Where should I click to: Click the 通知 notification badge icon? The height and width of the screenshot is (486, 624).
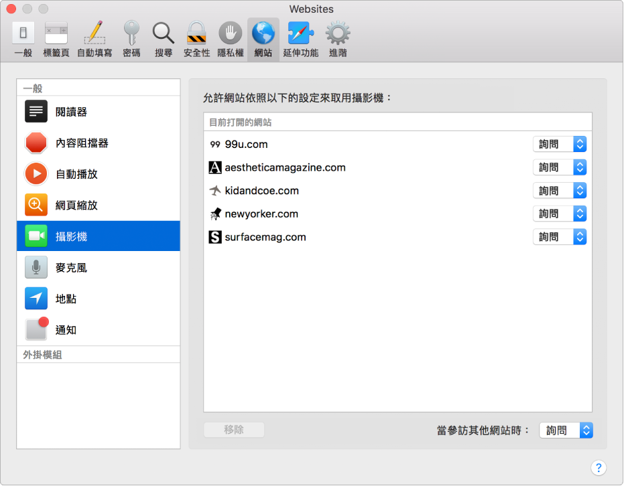[37, 329]
